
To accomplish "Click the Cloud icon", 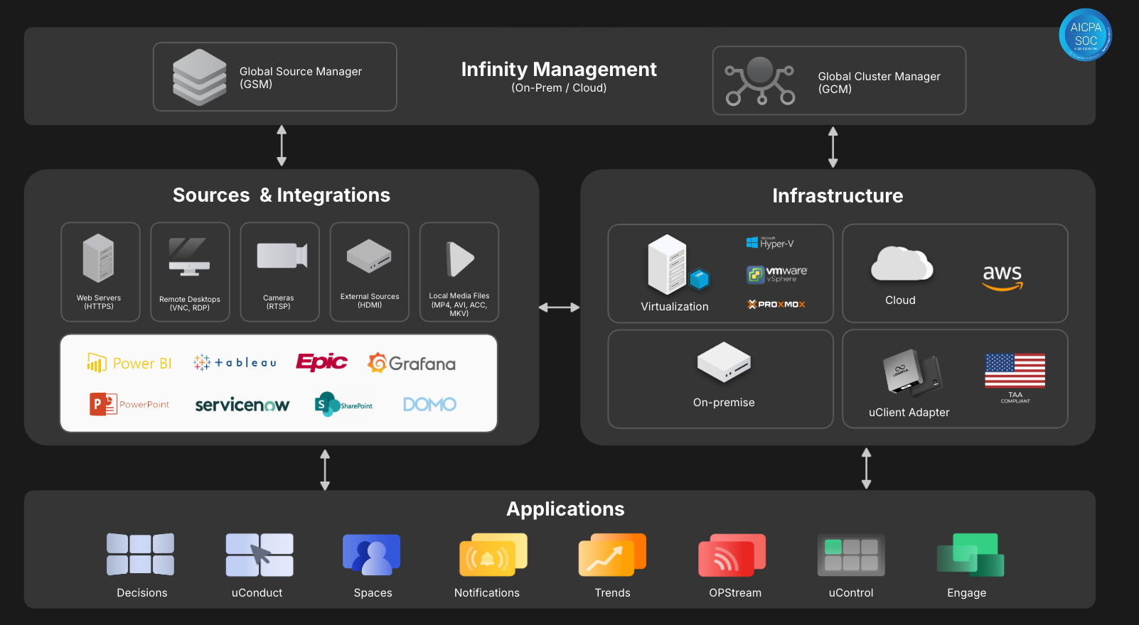I will (902, 264).
